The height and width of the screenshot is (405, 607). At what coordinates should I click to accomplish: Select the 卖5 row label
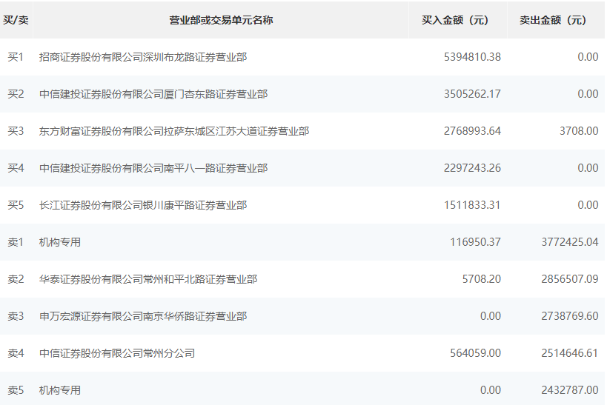point(16,390)
